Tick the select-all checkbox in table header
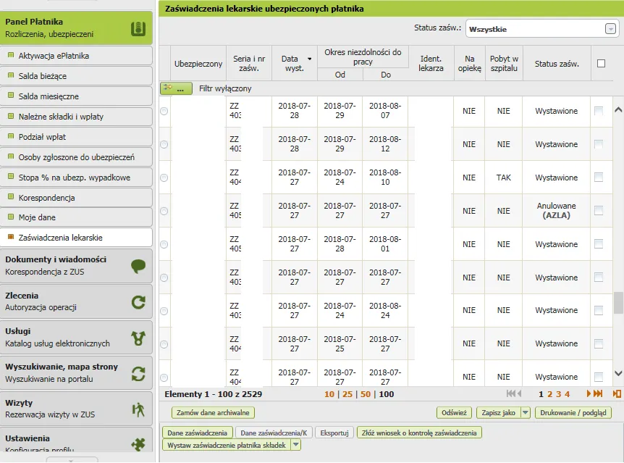The width and height of the screenshot is (624, 463). click(x=601, y=64)
